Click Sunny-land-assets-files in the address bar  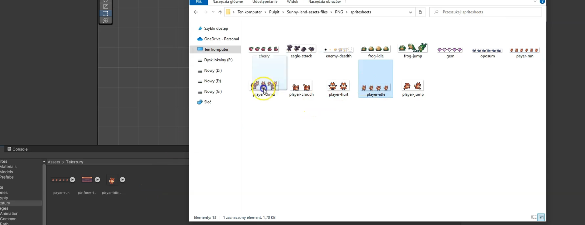tap(307, 12)
